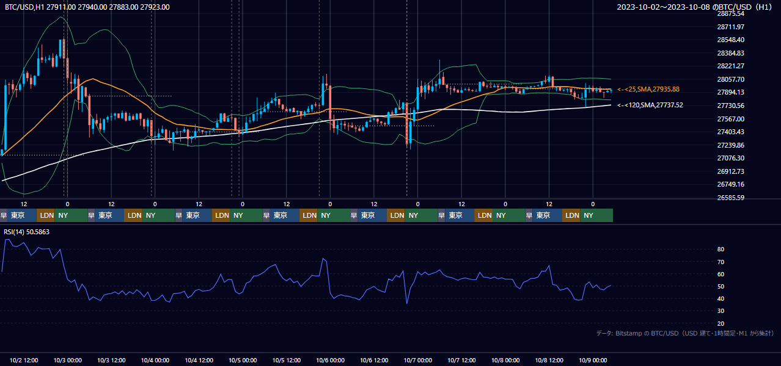Click RSI scale value 20
781x366 pixels.
coord(721,323)
